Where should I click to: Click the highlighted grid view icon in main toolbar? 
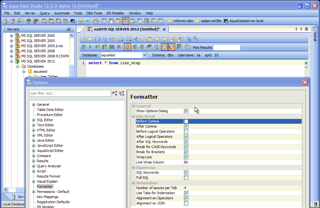(126, 21)
